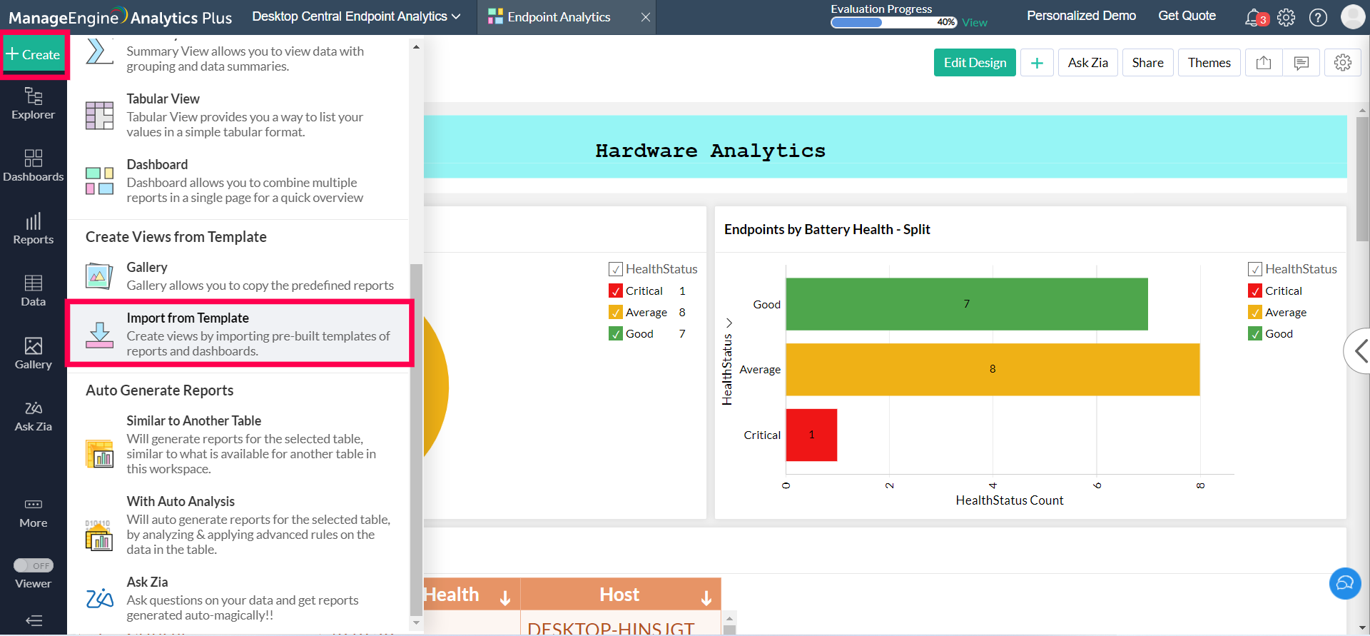Uncheck Good in Battery Health legend
1370x636 pixels.
point(1254,333)
